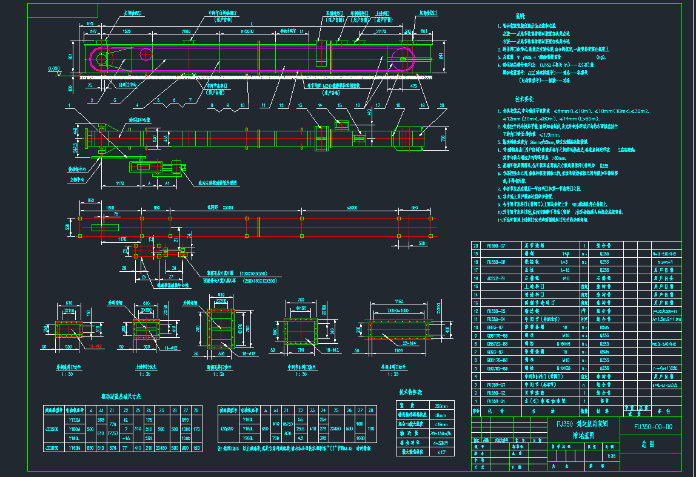Click the 475 dimension below tail section

pyautogui.click(x=413, y=86)
